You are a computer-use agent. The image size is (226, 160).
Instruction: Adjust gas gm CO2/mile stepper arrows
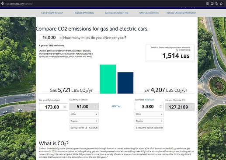point(65,107)
